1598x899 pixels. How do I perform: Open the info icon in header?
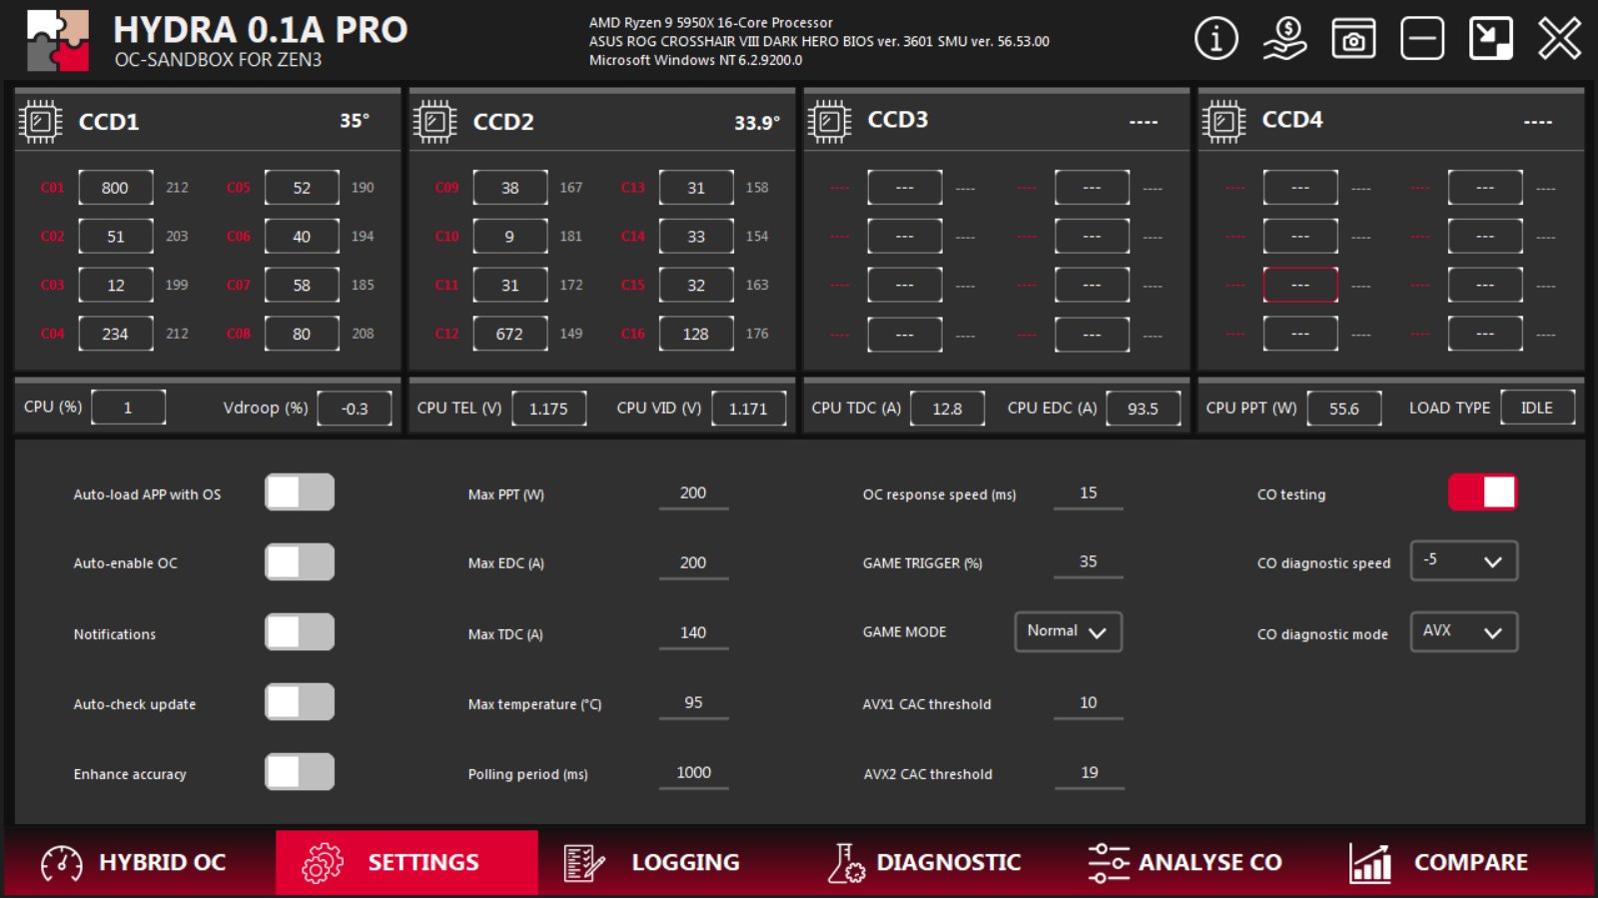click(x=1215, y=39)
